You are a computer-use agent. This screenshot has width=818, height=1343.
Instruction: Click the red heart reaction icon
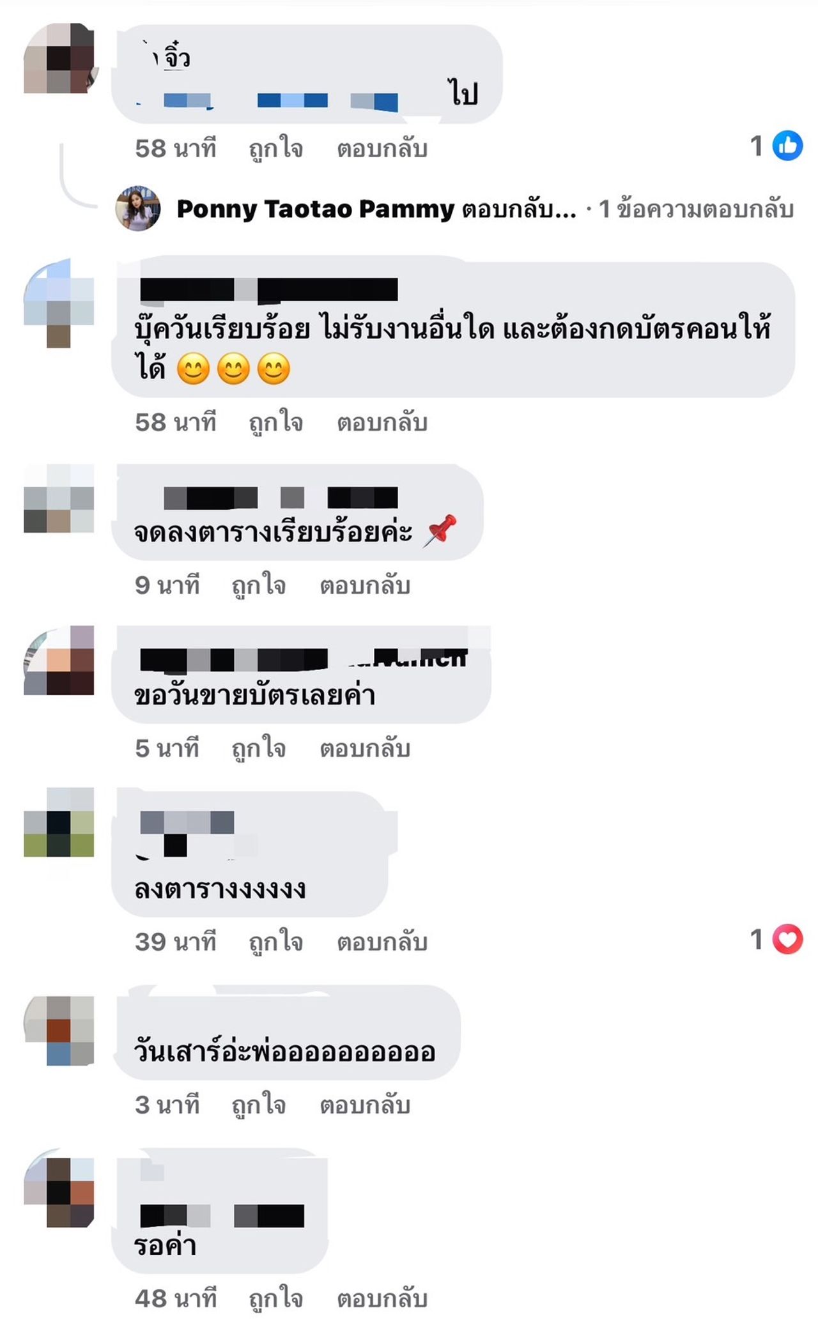click(x=787, y=939)
